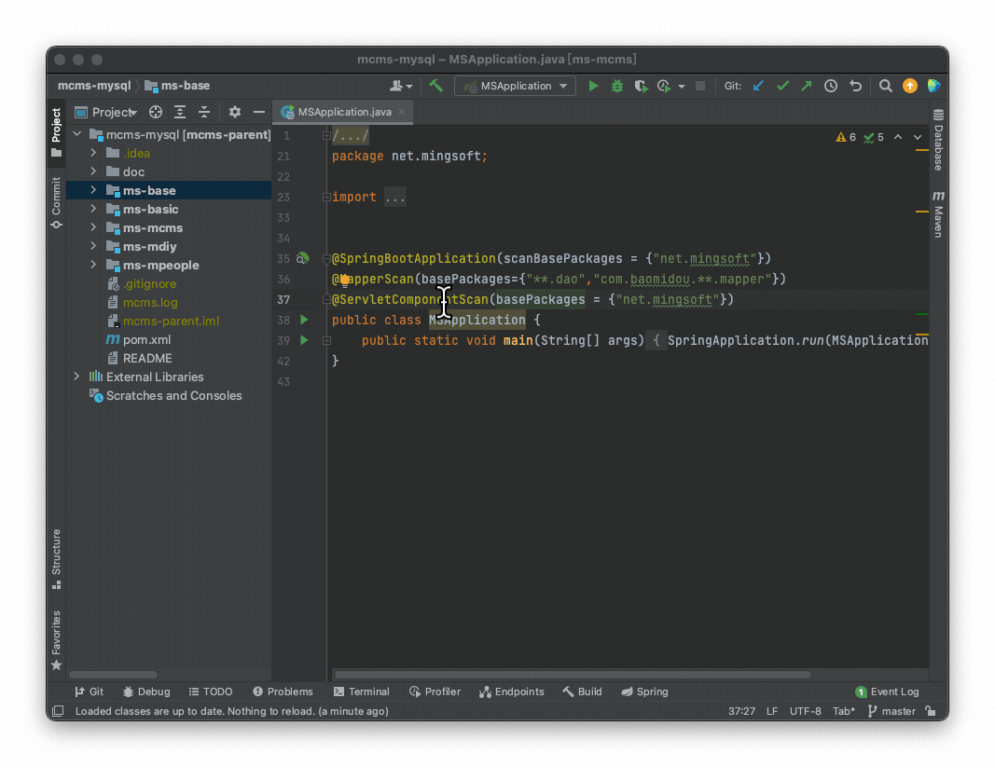Build the project with the hammer icon
The image size is (995, 767).
click(435, 86)
